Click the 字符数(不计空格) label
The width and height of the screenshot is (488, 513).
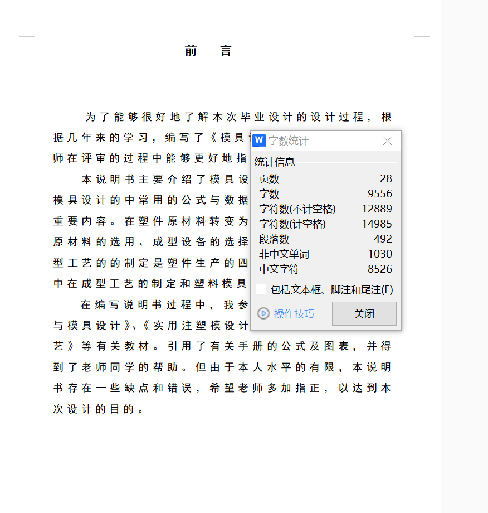[x=297, y=209]
